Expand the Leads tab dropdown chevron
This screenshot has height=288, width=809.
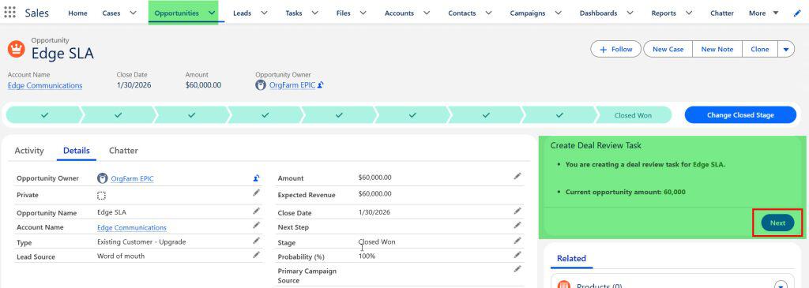click(x=265, y=13)
